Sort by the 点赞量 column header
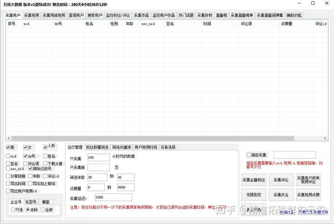The height and width of the screenshot is (224, 334). pos(287,24)
